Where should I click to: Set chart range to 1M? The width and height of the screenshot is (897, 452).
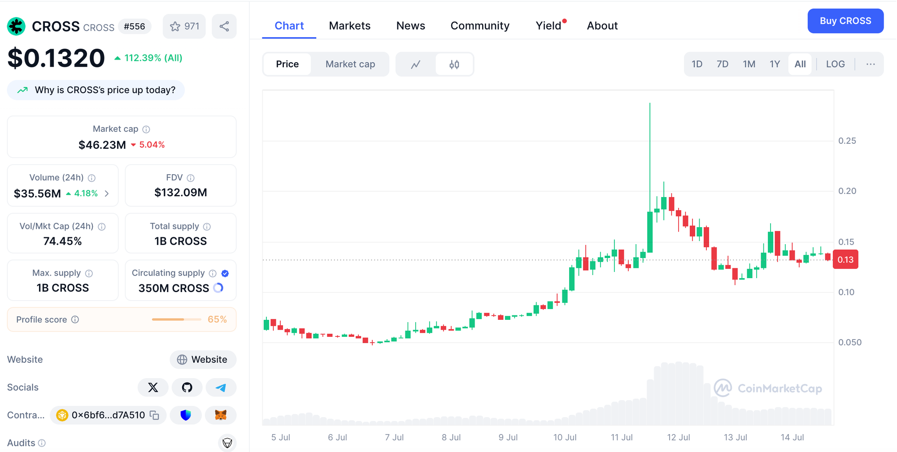[749, 65]
